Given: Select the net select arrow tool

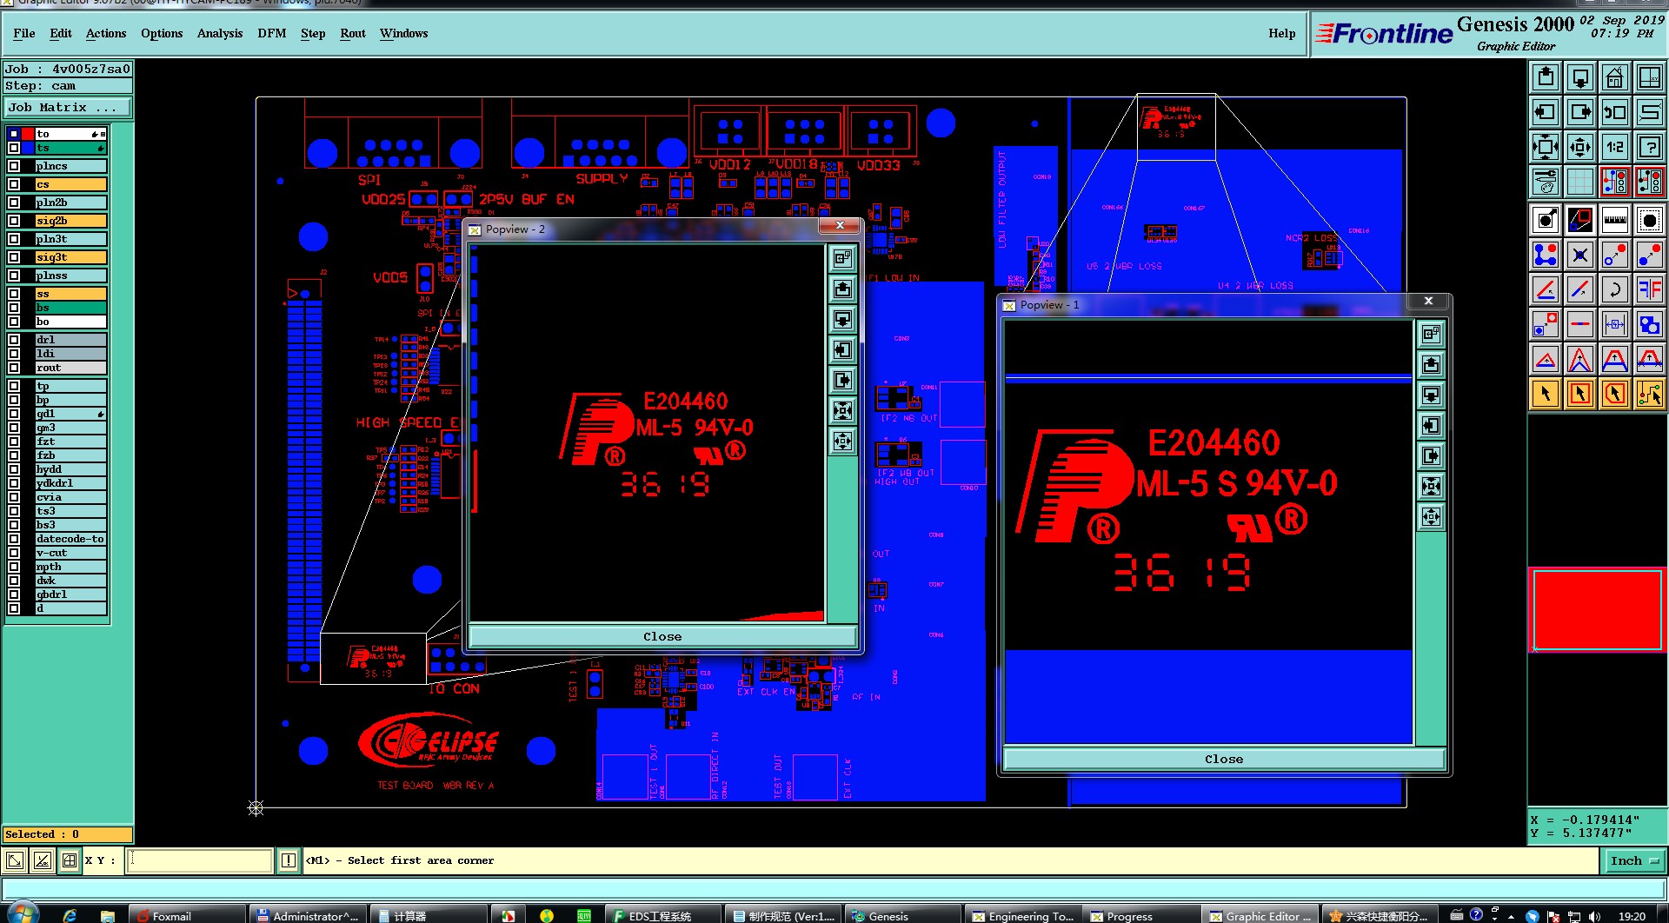Looking at the screenshot, I should pyautogui.click(x=1649, y=394).
